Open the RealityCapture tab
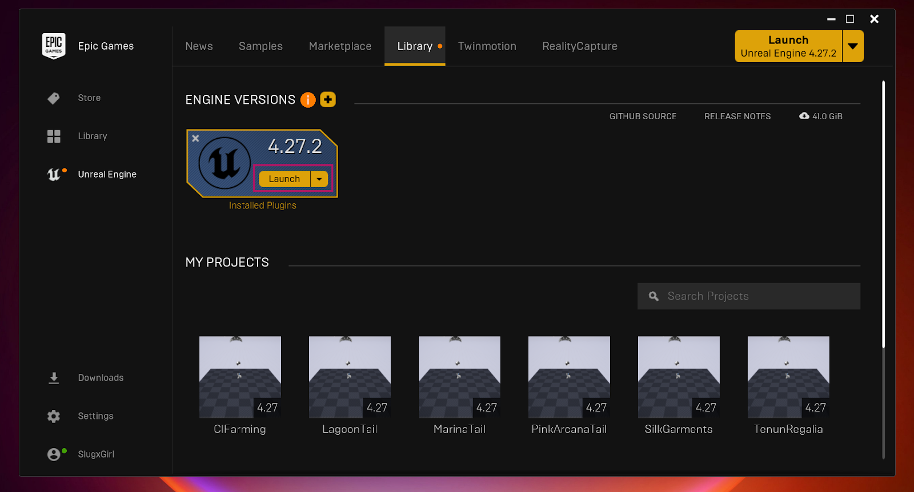914x492 pixels. click(580, 46)
